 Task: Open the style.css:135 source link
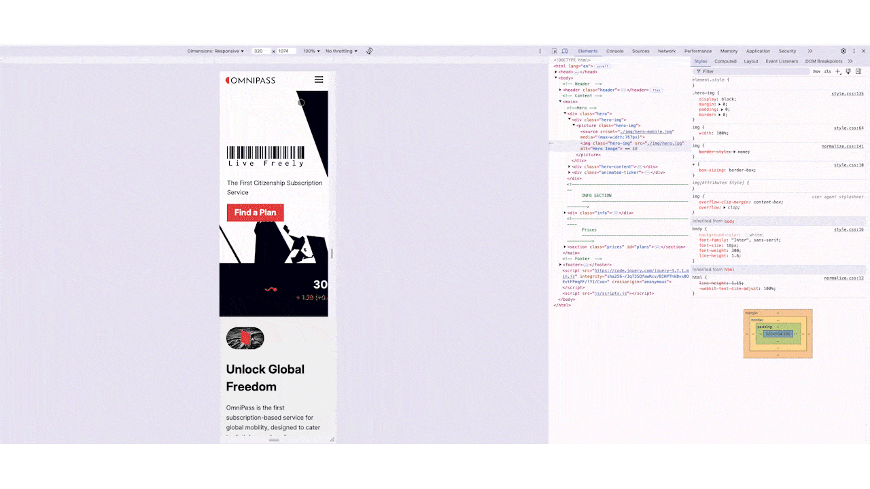click(x=848, y=94)
